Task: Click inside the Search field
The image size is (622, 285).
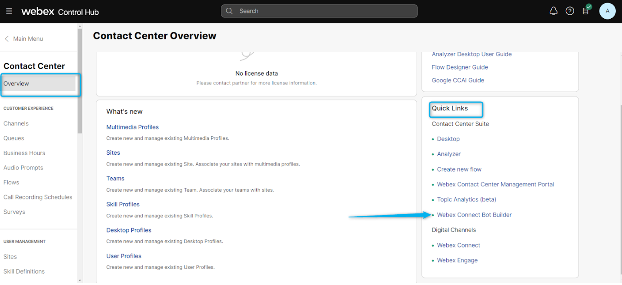Action: pos(322,11)
